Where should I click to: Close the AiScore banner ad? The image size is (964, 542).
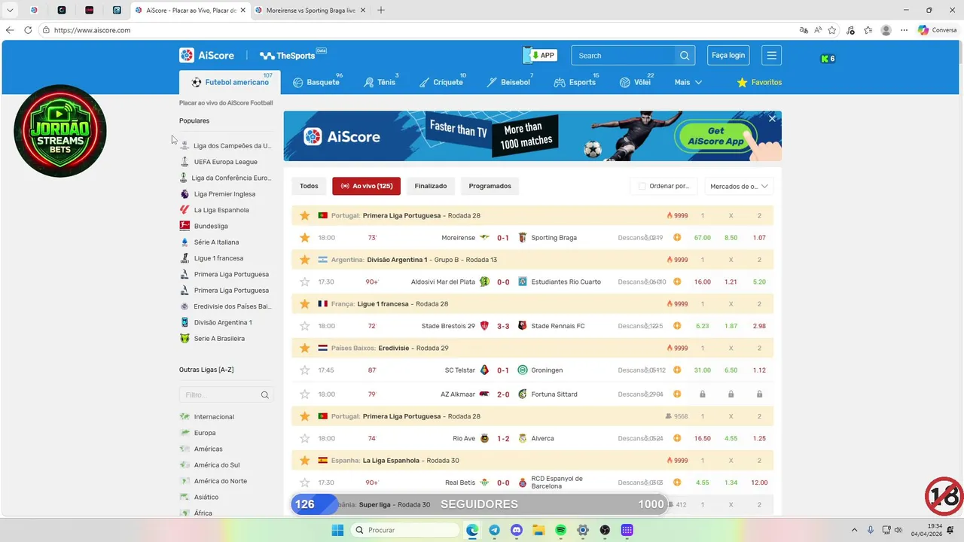point(772,119)
